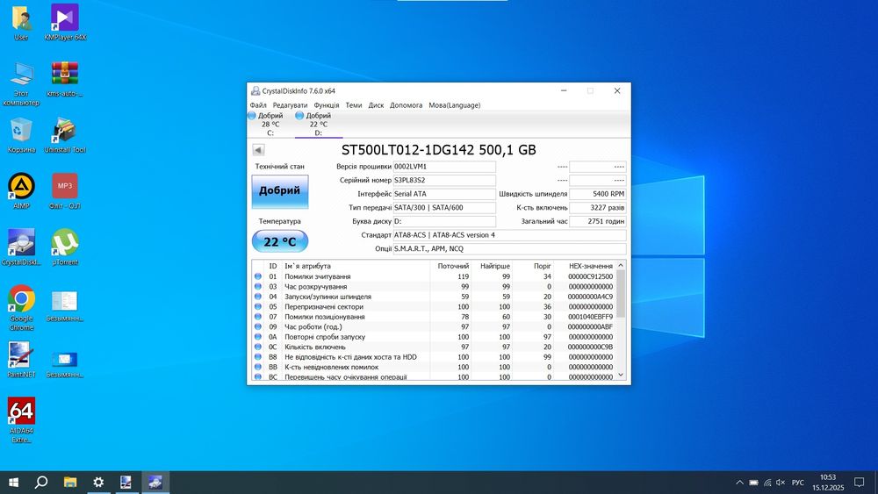Launch the Google Chrome desktop shortcut
This screenshot has height=494, width=878.
pos(21,308)
